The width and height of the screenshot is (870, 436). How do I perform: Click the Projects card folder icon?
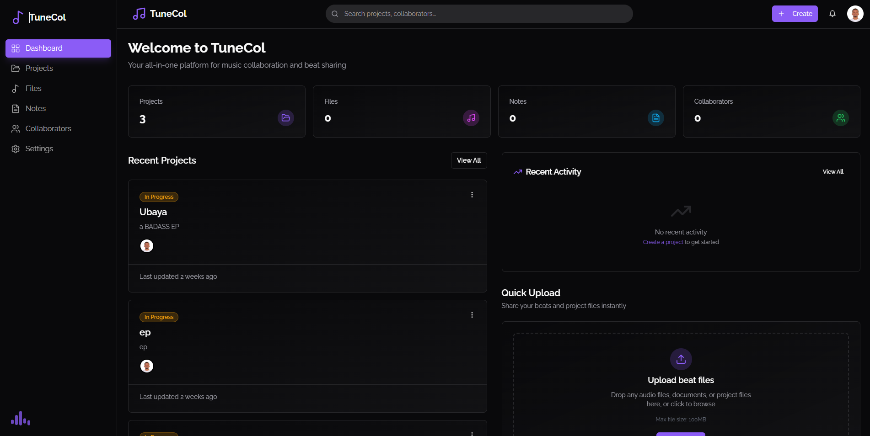(286, 118)
